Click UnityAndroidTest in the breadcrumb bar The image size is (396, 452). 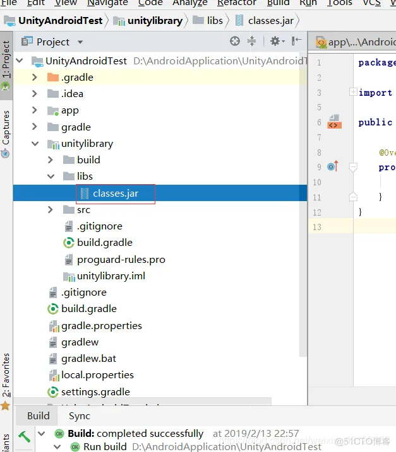coord(61,21)
